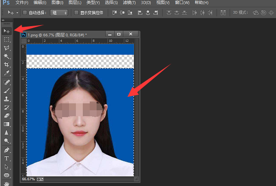Screen dimensions: 276x186
Task: Enable the 自动选择 checkbox
Action: point(25,12)
